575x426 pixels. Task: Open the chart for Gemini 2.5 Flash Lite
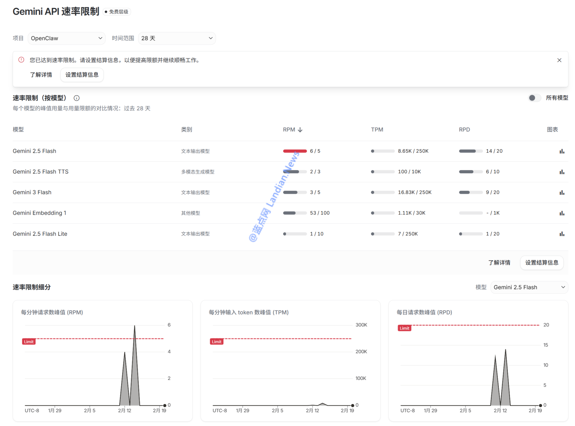(562, 234)
